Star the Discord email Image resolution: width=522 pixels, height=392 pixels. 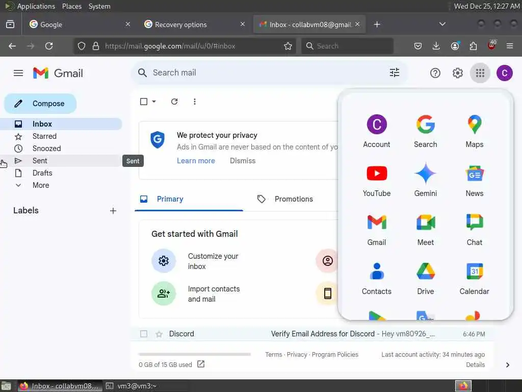159,334
